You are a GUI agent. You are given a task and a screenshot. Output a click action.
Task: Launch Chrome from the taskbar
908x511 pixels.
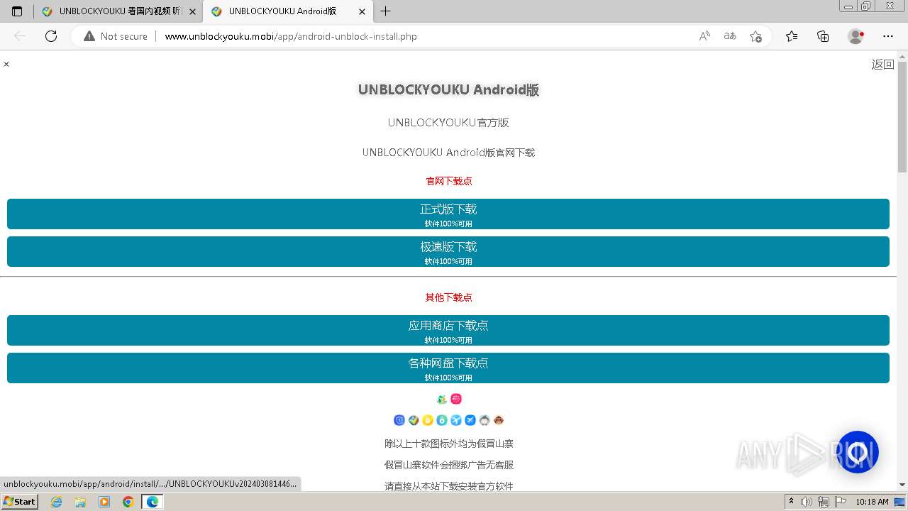point(128,502)
